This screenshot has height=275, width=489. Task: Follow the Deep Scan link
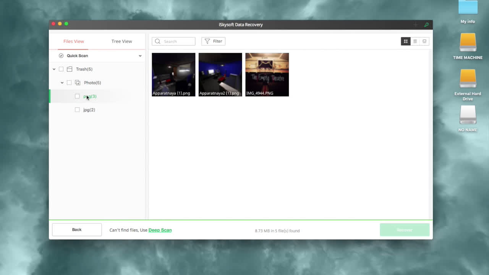click(x=160, y=230)
